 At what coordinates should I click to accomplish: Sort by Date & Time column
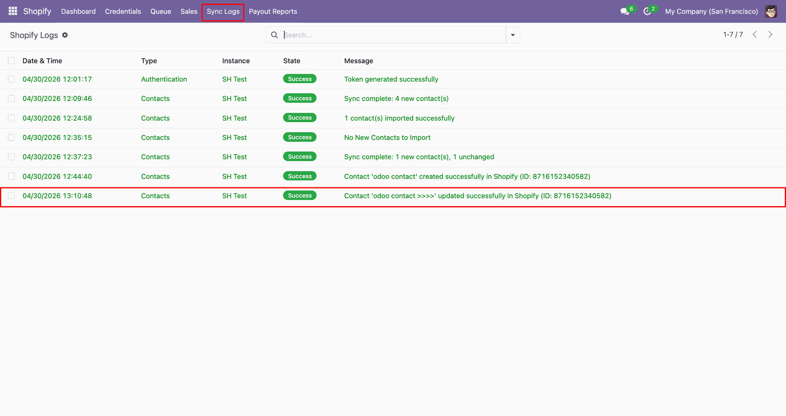pyautogui.click(x=42, y=61)
